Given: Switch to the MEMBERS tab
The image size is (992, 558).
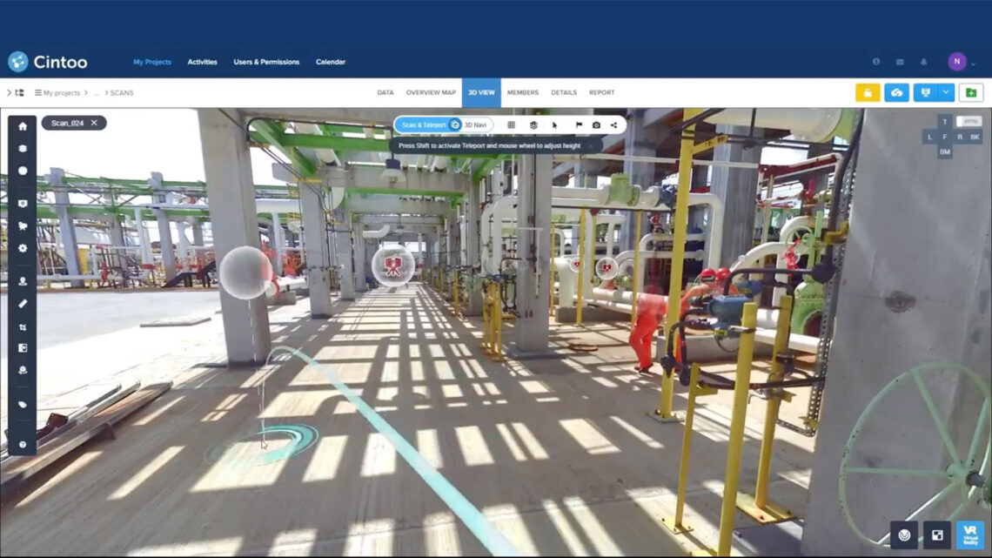Looking at the screenshot, I should [523, 92].
